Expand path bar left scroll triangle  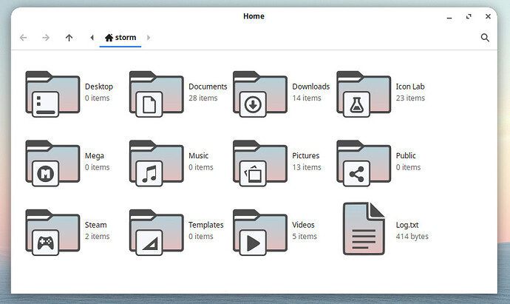92,38
